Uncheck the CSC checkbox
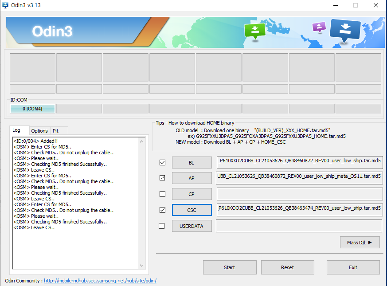This screenshot has height=286, width=387. [x=162, y=210]
